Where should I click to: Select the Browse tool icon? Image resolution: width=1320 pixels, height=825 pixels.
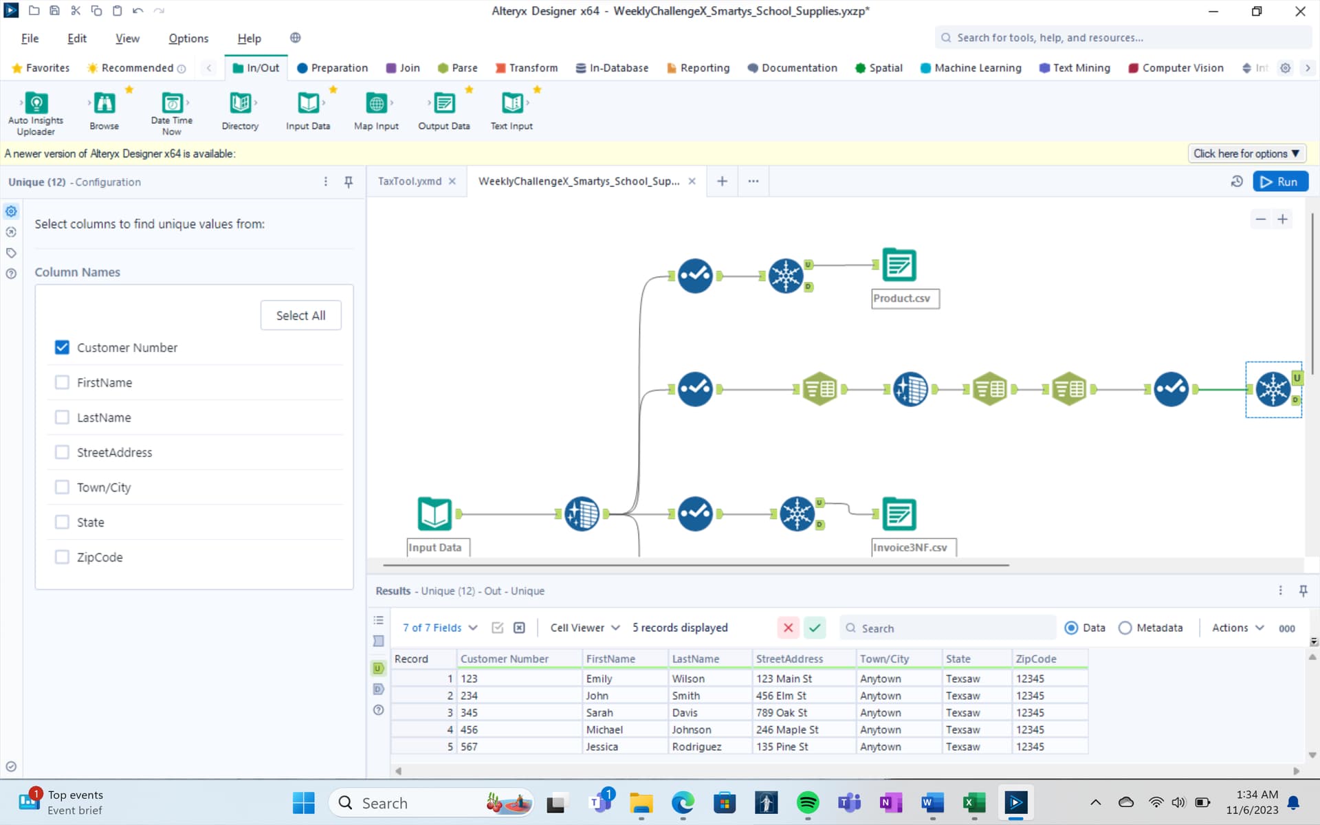104,104
